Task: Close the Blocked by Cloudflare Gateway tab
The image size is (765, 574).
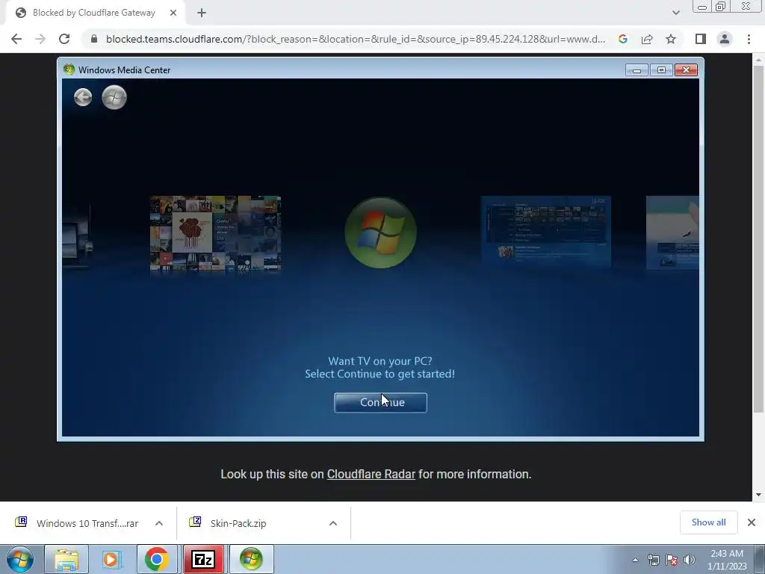Action: tap(173, 13)
